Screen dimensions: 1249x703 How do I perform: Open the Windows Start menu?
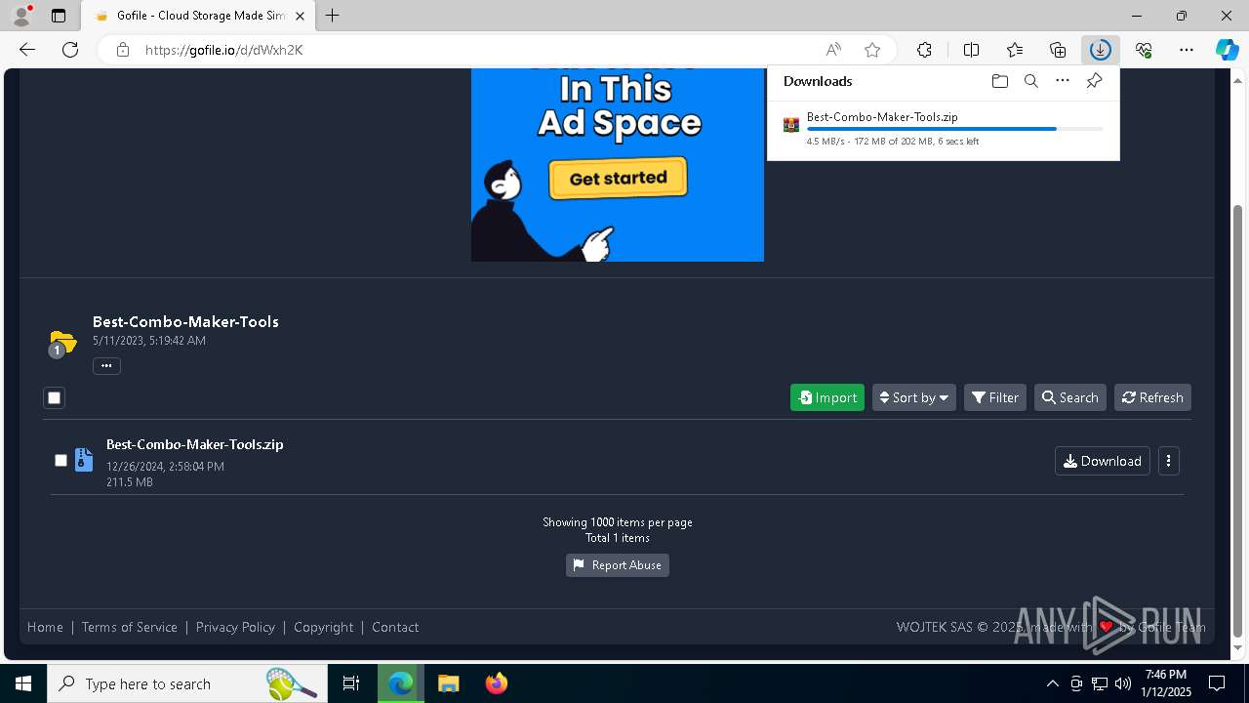23,683
